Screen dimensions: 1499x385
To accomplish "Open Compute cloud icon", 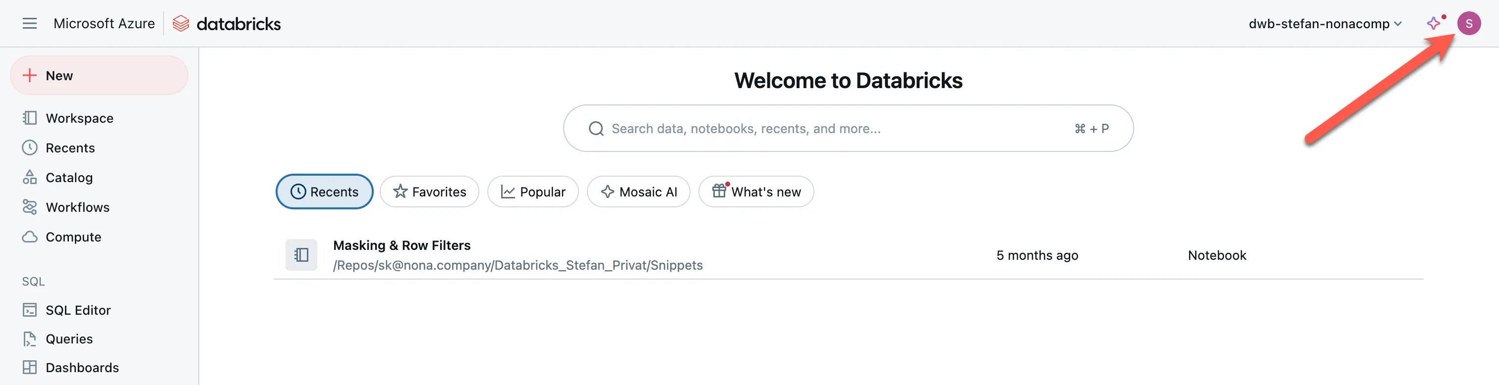I will (30, 237).
